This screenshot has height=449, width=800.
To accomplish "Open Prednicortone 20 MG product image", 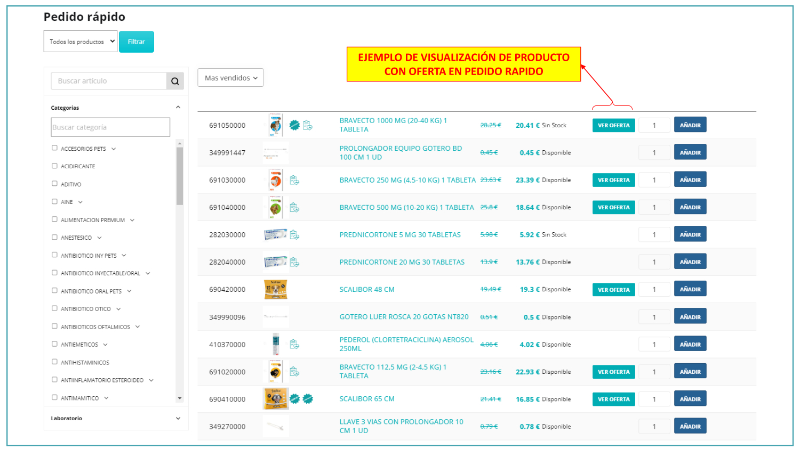I will (x=276, y=262).
